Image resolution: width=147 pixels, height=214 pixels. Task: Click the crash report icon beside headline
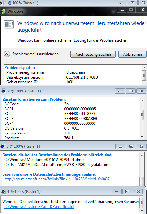coord(9,25)
